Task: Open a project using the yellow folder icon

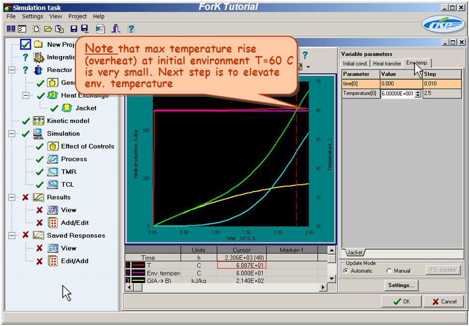Action: (48, 29)
